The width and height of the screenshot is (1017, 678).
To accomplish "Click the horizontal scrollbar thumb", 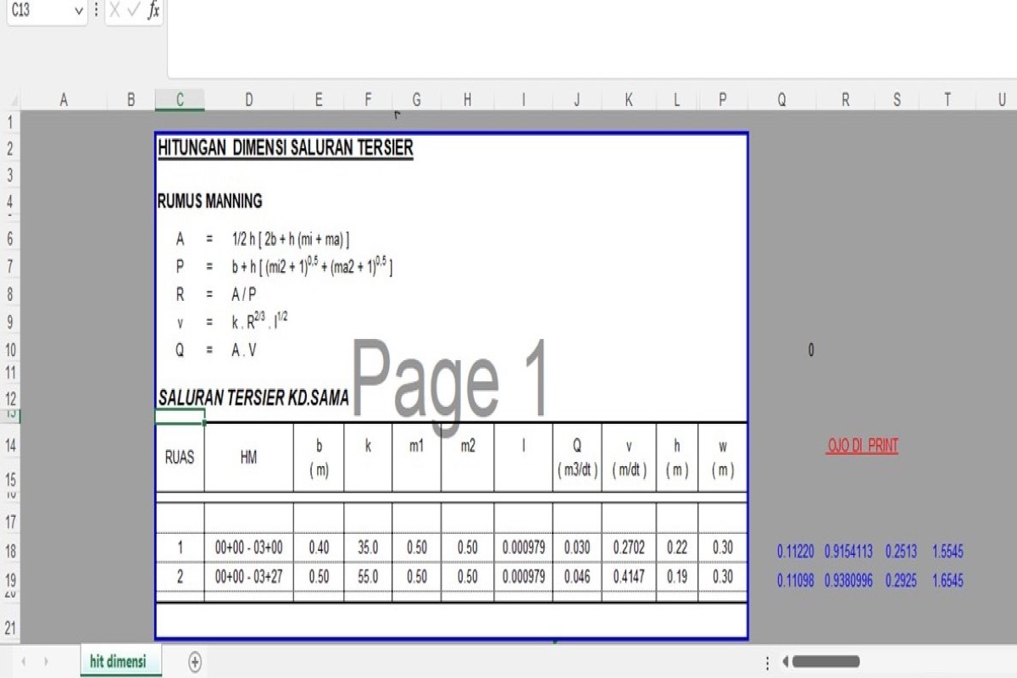I will tap(825, 662).
